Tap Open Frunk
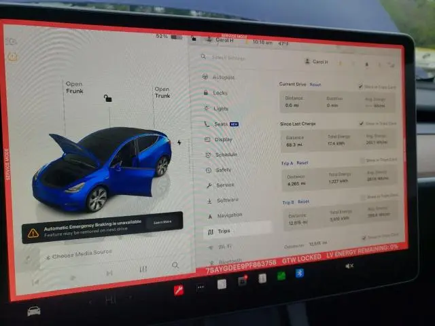Image resolution: width=435 pixels, height=326 pixels. pos(74,88)
